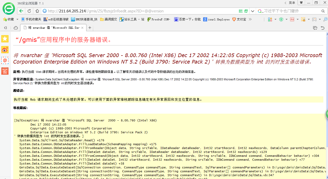Show the page QR code
328x179 pixels.
point(241,11)
